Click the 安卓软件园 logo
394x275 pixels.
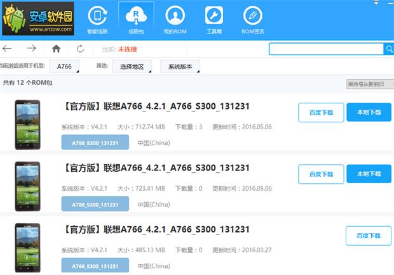coord(38,19)
